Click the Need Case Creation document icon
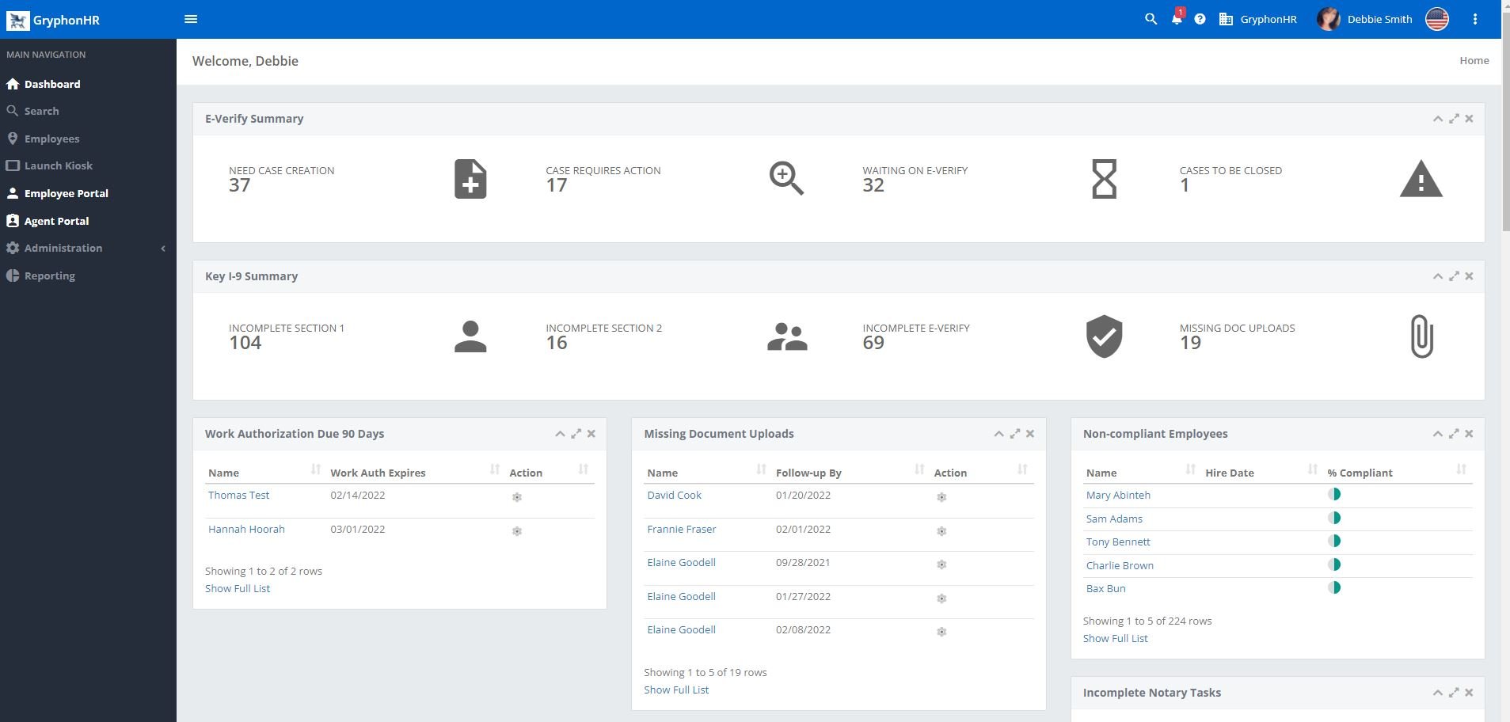Viewport: 1510px width, 722px height. 470,179
